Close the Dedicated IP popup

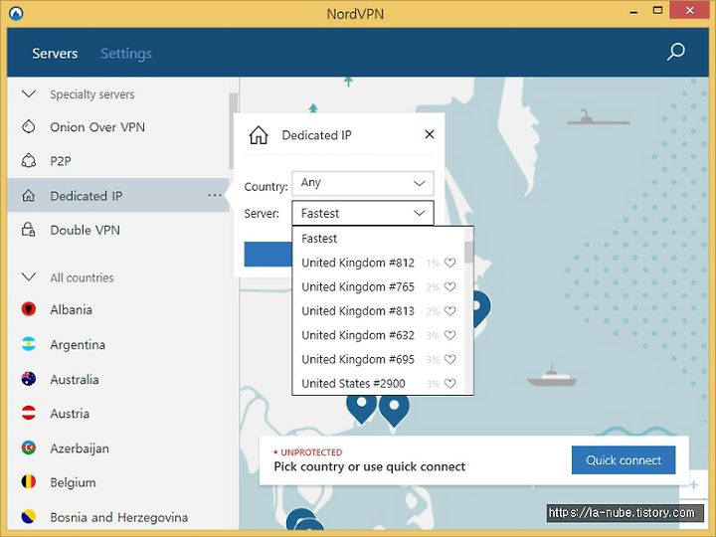click(x=430, y=134)
